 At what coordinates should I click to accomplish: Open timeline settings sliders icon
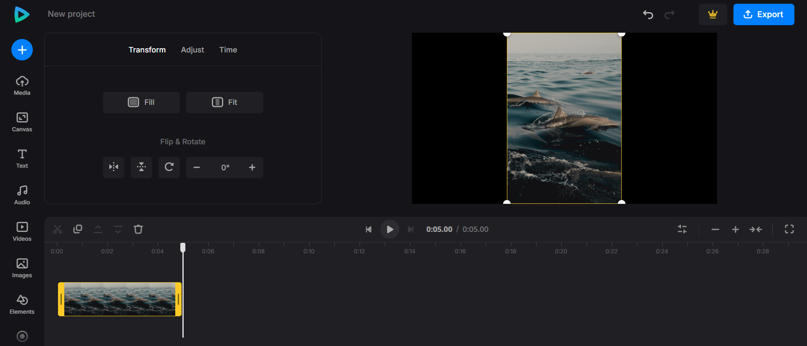(x=682, y=229)
